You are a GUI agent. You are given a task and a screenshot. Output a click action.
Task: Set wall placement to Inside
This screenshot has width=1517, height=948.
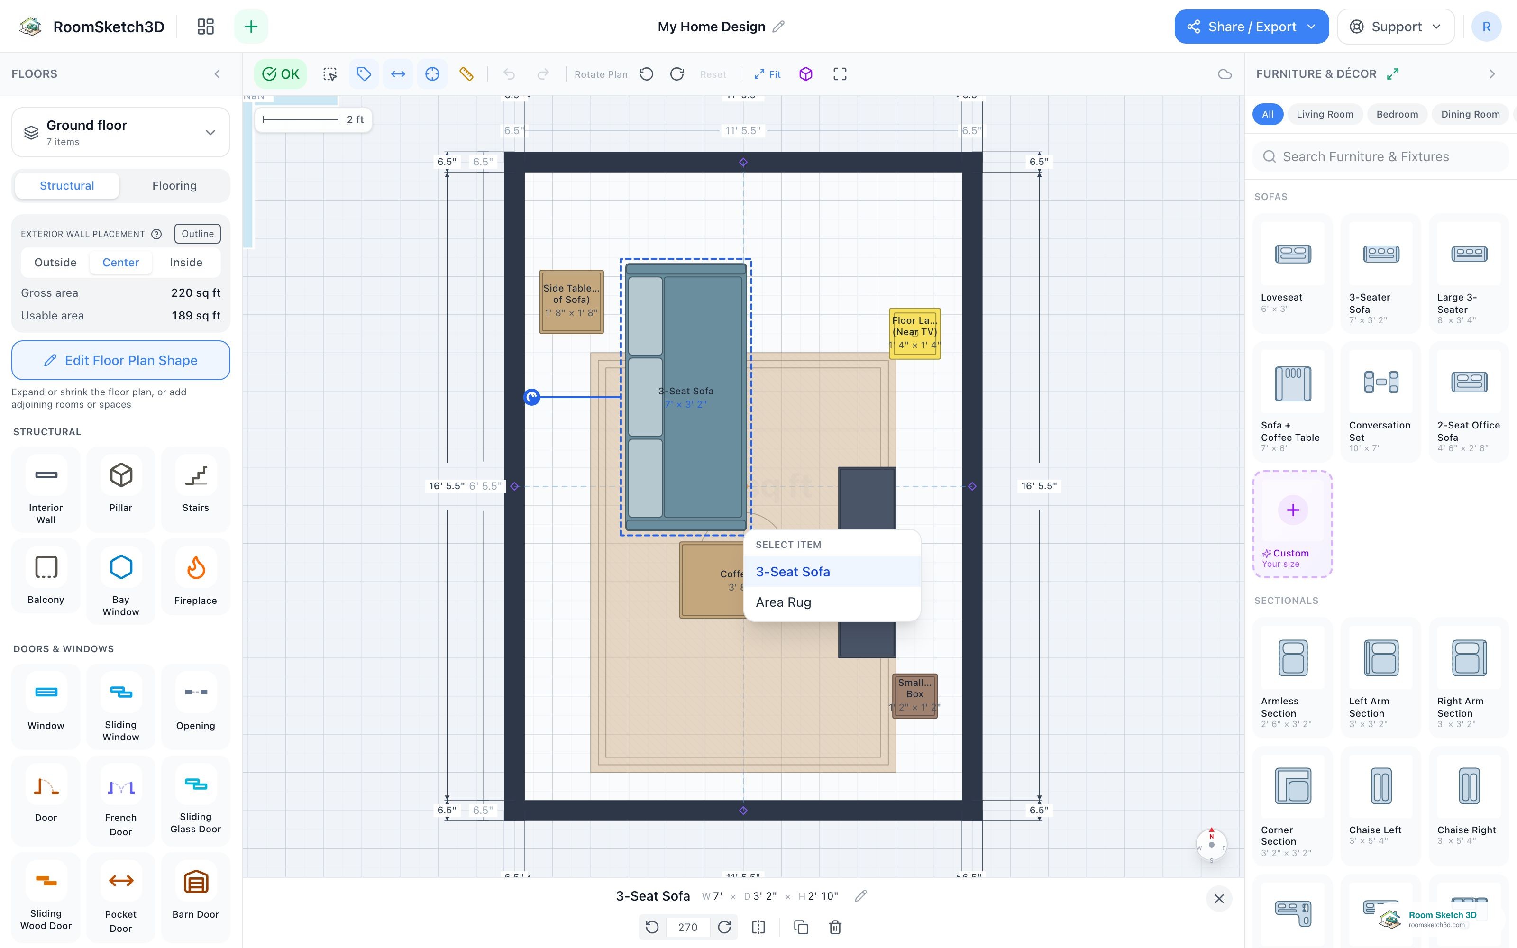[x=186, y=262]
